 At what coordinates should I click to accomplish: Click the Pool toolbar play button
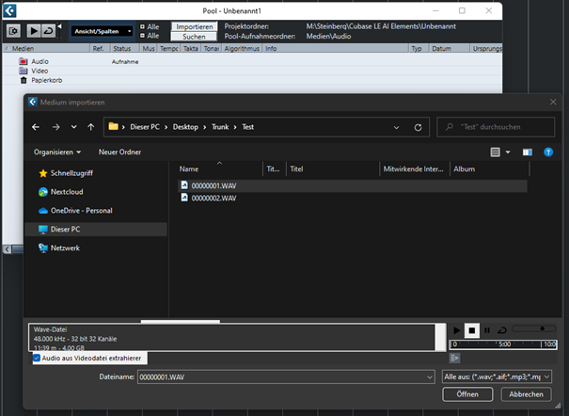(x=33, y=31)
